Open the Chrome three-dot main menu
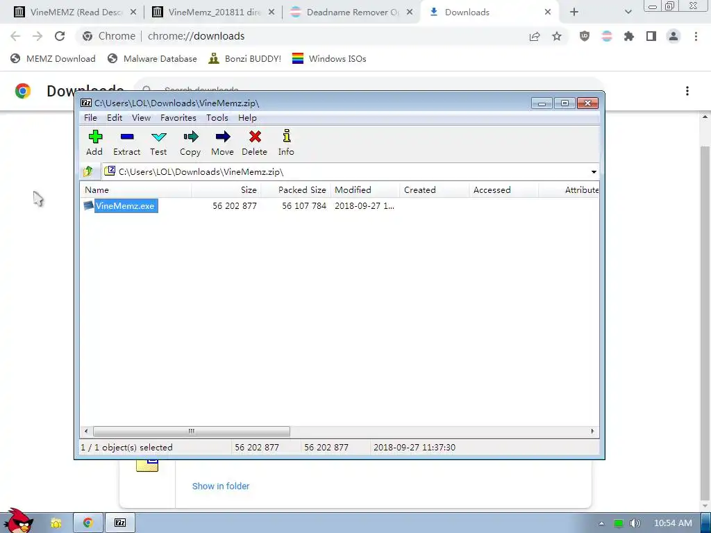This screenshot has height=533, width=711. (696, 36)
